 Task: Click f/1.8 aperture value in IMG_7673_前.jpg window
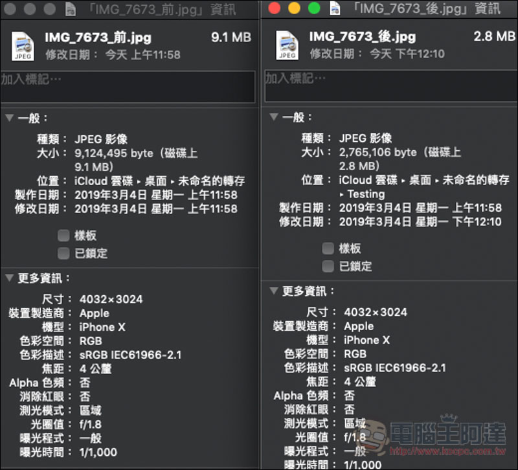tap(90, 424)
